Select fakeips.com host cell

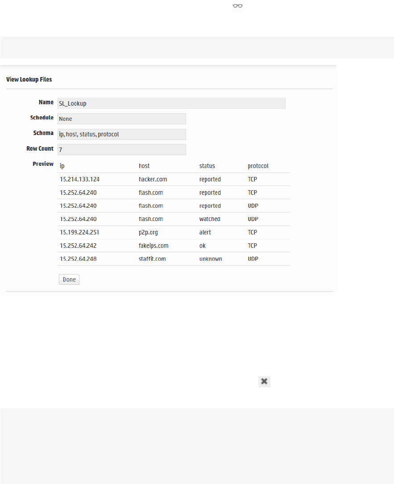153,246
